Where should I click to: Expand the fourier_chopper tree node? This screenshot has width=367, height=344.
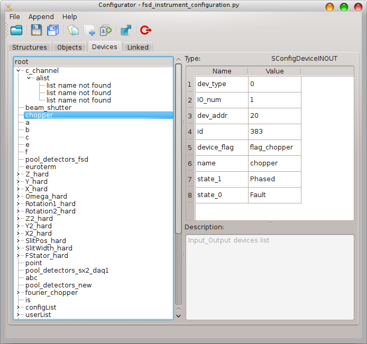(x=19, y=293)
